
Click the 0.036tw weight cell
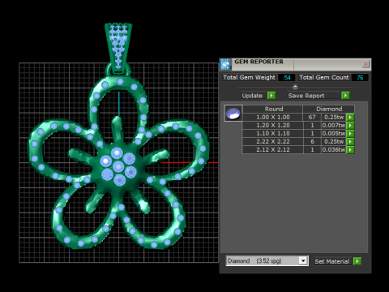[334, 150]
